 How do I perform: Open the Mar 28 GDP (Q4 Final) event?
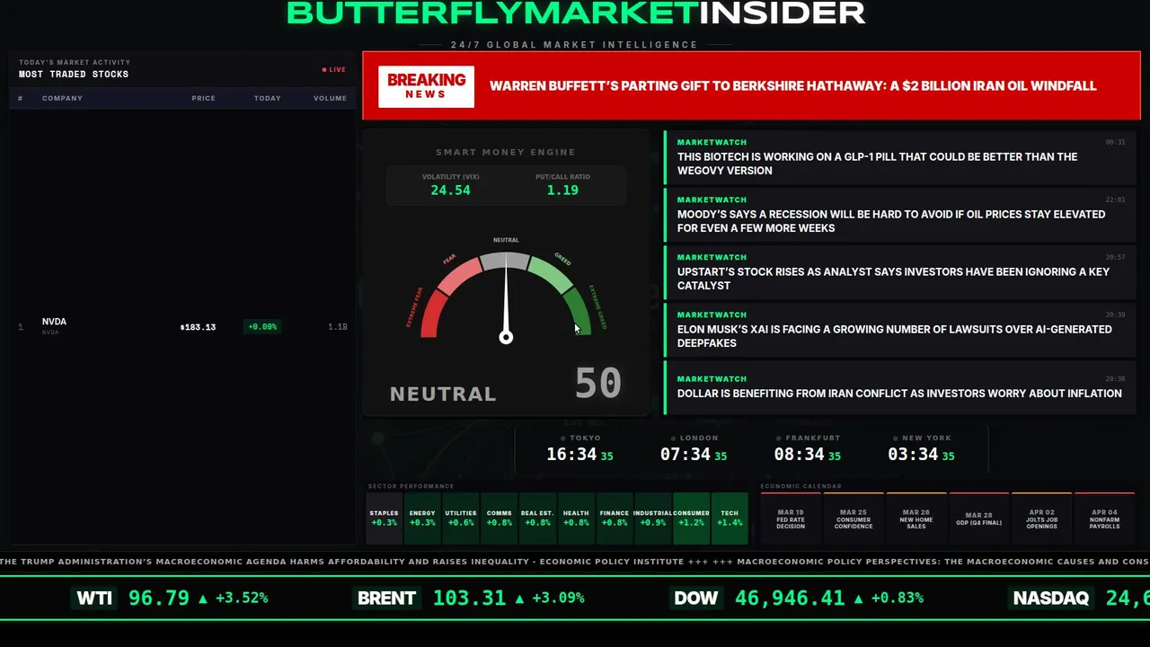[979, 518]
